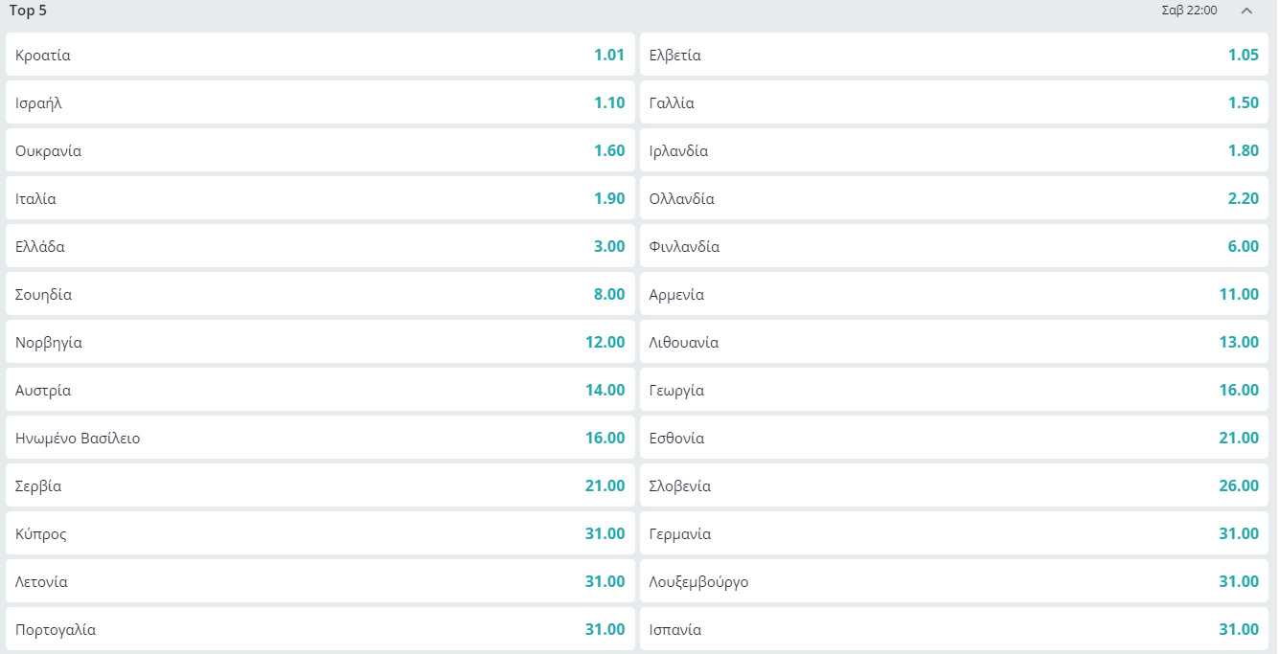
Task: Add Αρμενία 11.00 to betslip
Action: (x=954, y=294)
